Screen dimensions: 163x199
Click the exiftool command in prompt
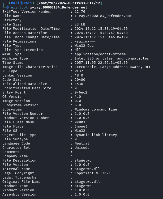click(19, 7)
